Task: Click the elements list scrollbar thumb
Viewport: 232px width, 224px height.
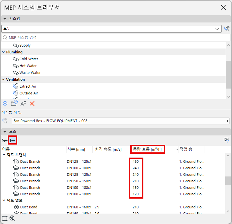Action: click(228, 180)
